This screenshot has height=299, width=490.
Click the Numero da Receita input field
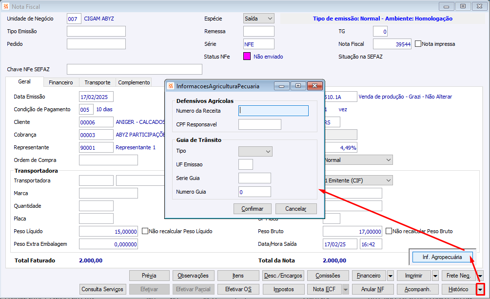pos(274,111)
